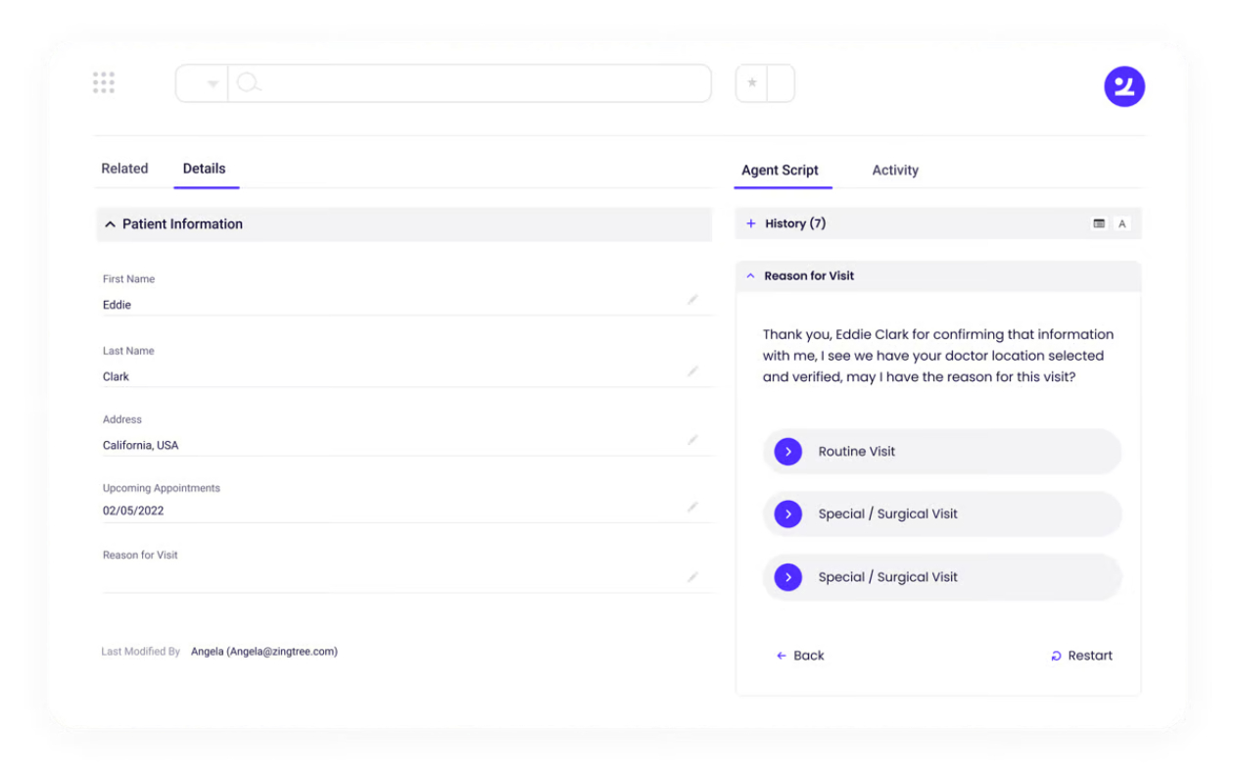Open the app launcher grid icon

pyautogui.click(x=104, y=83)
